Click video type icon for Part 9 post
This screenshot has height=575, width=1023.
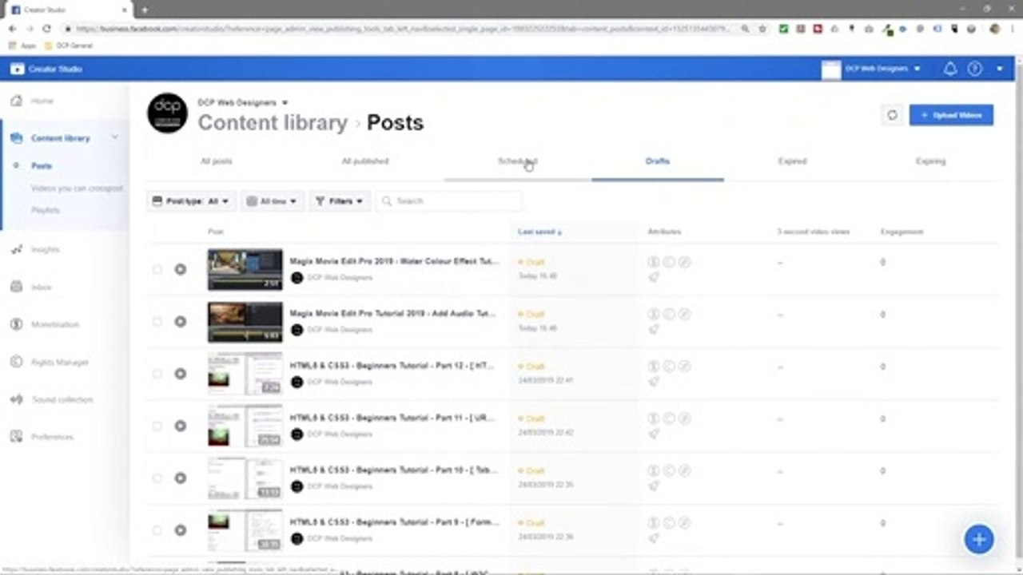pyautogui.click(x=181, y=530)
